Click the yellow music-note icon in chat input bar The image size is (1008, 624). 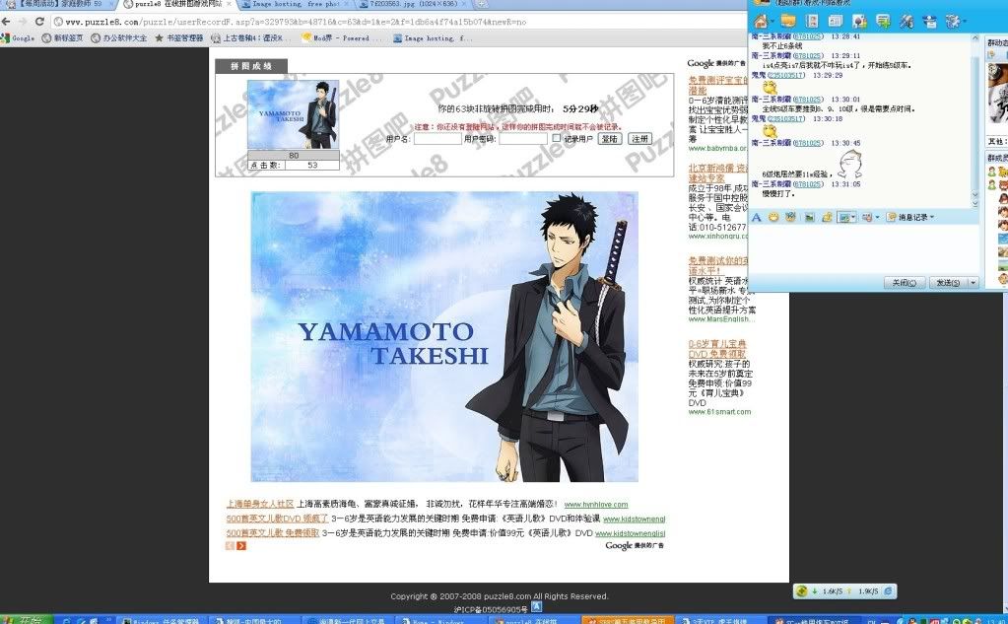point(827,218)
